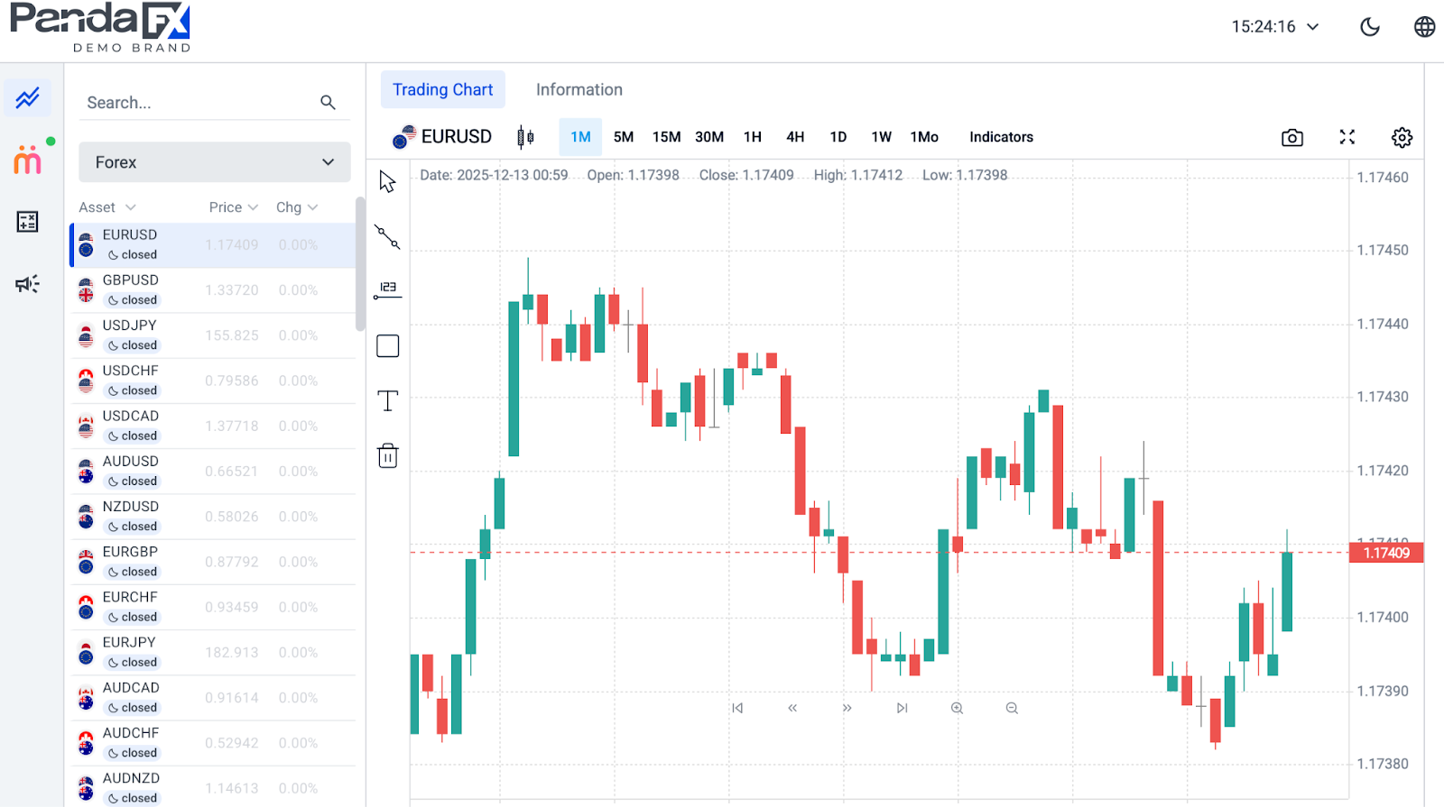This screenshot has height=807, width=1444.
Task: Click the trash icon to delete drawings
Action: click(x=387, y=455)
